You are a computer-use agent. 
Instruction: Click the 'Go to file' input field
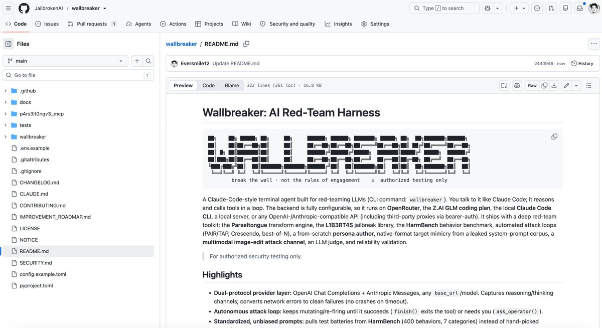pos(78,75)
